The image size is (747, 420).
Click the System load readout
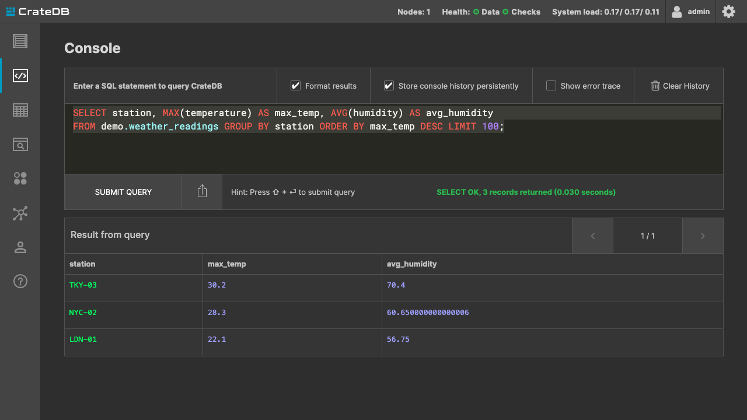coord(606,12)
